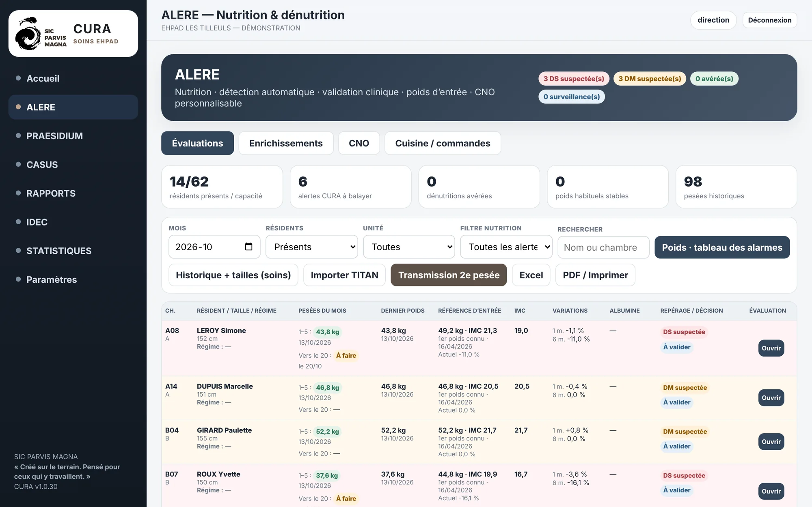Switch to the Évaluations tab

tap(197, 143)
